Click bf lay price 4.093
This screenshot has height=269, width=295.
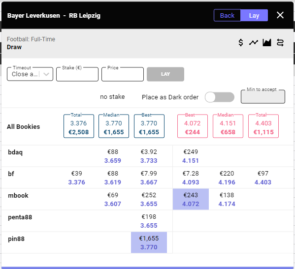click(x=191, y=182)
